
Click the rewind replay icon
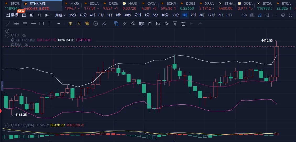pos(39,15)
